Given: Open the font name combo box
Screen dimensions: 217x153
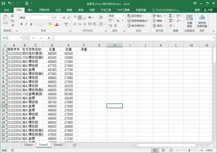Looking at the screenshot, I should tap(36, 18).
